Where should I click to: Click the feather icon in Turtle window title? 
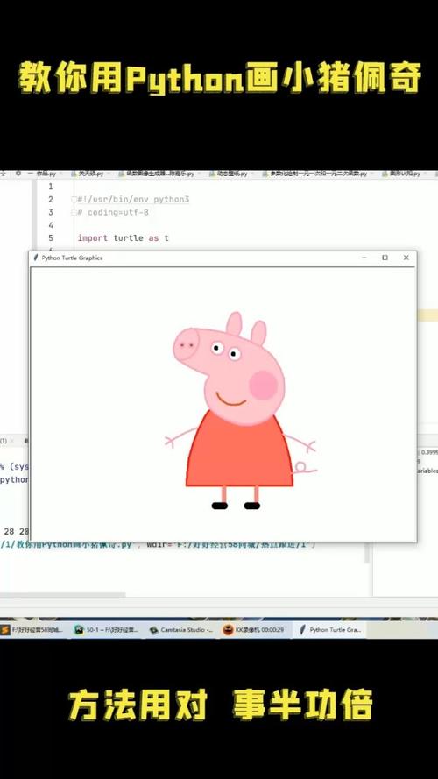pos(35,258)
